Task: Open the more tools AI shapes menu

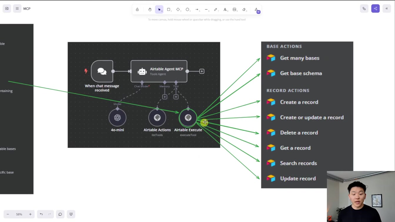Action: pos(257,10)
